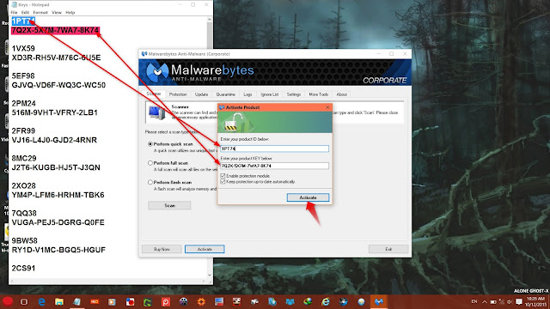Click the EN language indicator in the tray
Viewport: 550px width, 309px height.
474,301
